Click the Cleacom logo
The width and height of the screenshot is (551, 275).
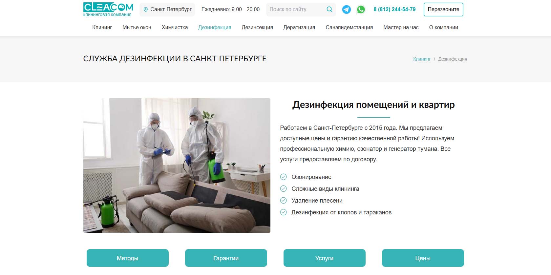[108, 10]
